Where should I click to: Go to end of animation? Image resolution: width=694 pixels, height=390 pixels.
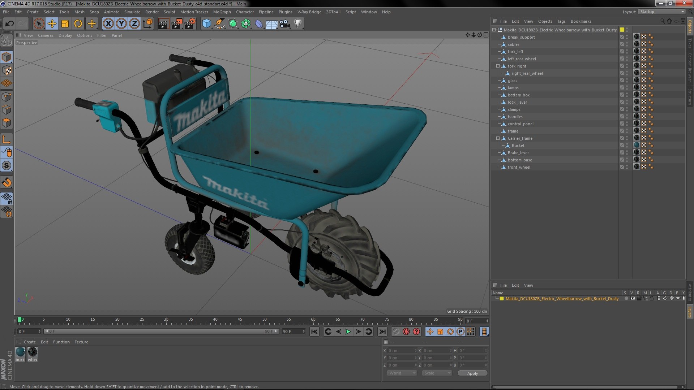pos(382,331)
